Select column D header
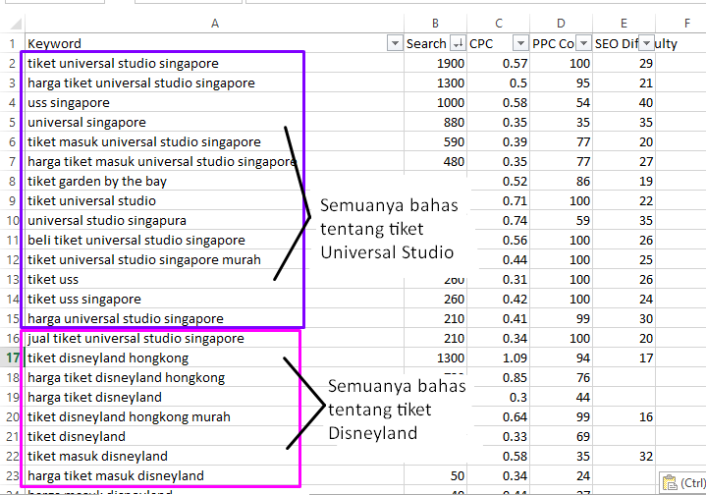The image size is (706, 495). [561, 24]
